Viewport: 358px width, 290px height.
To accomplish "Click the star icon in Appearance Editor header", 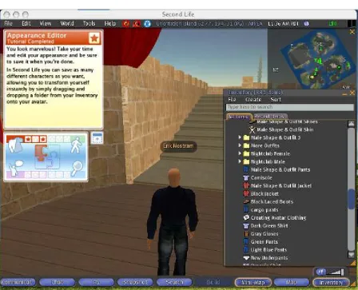I will (94, 38).
